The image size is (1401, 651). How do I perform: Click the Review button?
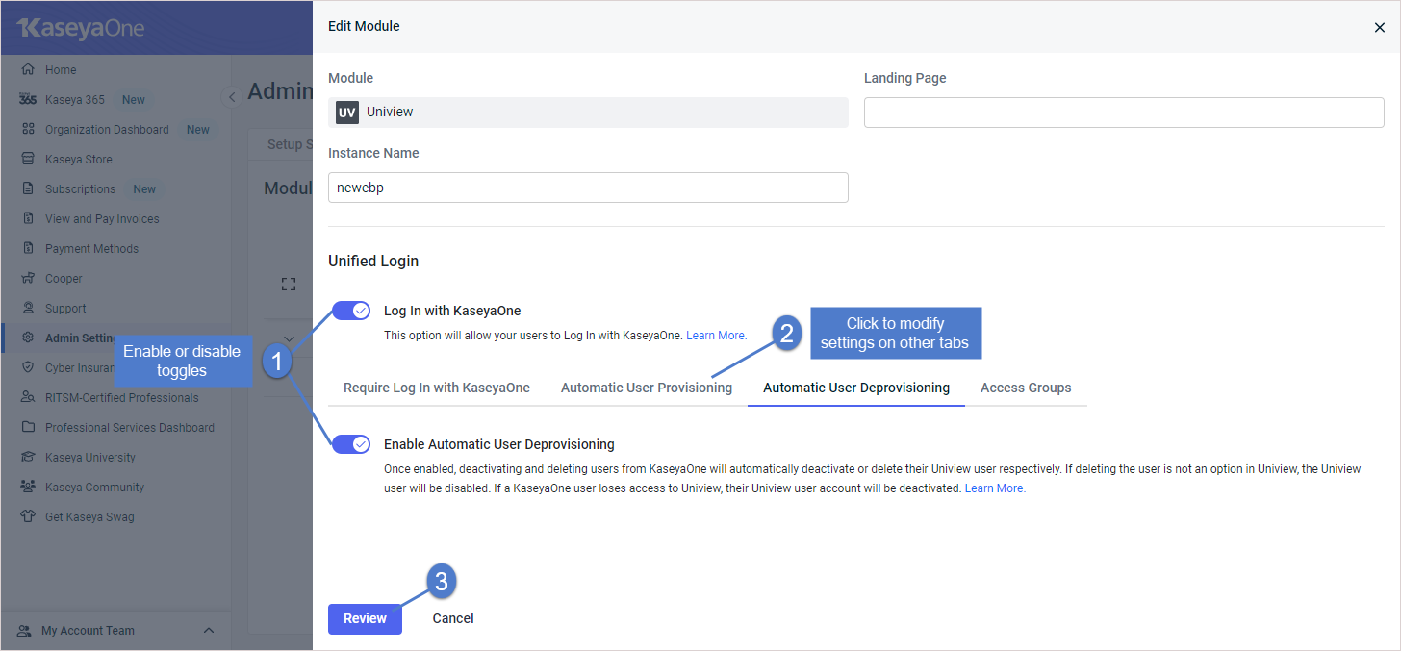[365, 618]
